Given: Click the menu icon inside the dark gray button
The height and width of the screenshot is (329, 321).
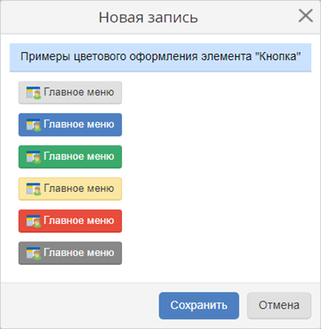Looking at the screenshot, I should click(33, 253).
